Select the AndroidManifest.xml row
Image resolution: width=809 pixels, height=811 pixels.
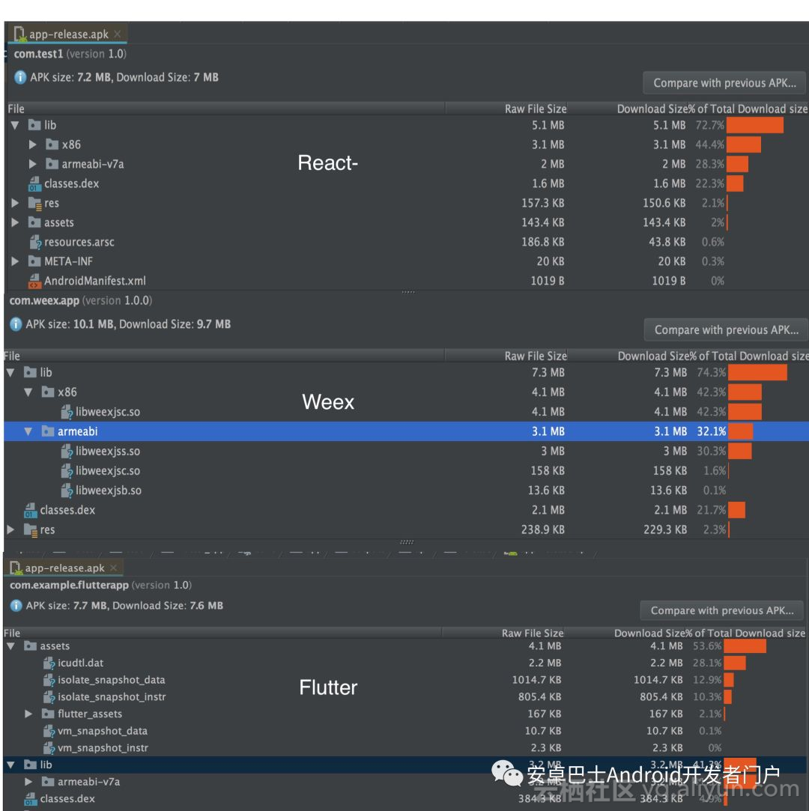(x=406, y=281)
